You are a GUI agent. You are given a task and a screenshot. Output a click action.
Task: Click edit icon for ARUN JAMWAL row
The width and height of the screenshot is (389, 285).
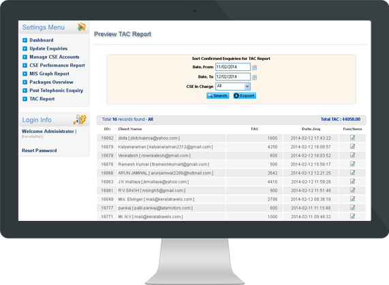point(352,172)
